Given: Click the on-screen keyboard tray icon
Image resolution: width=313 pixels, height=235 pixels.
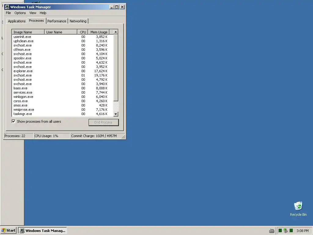Looking at the screenshot, I should pos(272,231).
